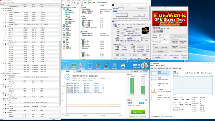This screenshot has width=215, height=121.
Task: Click the GPU stress test button
Action: 179,36
